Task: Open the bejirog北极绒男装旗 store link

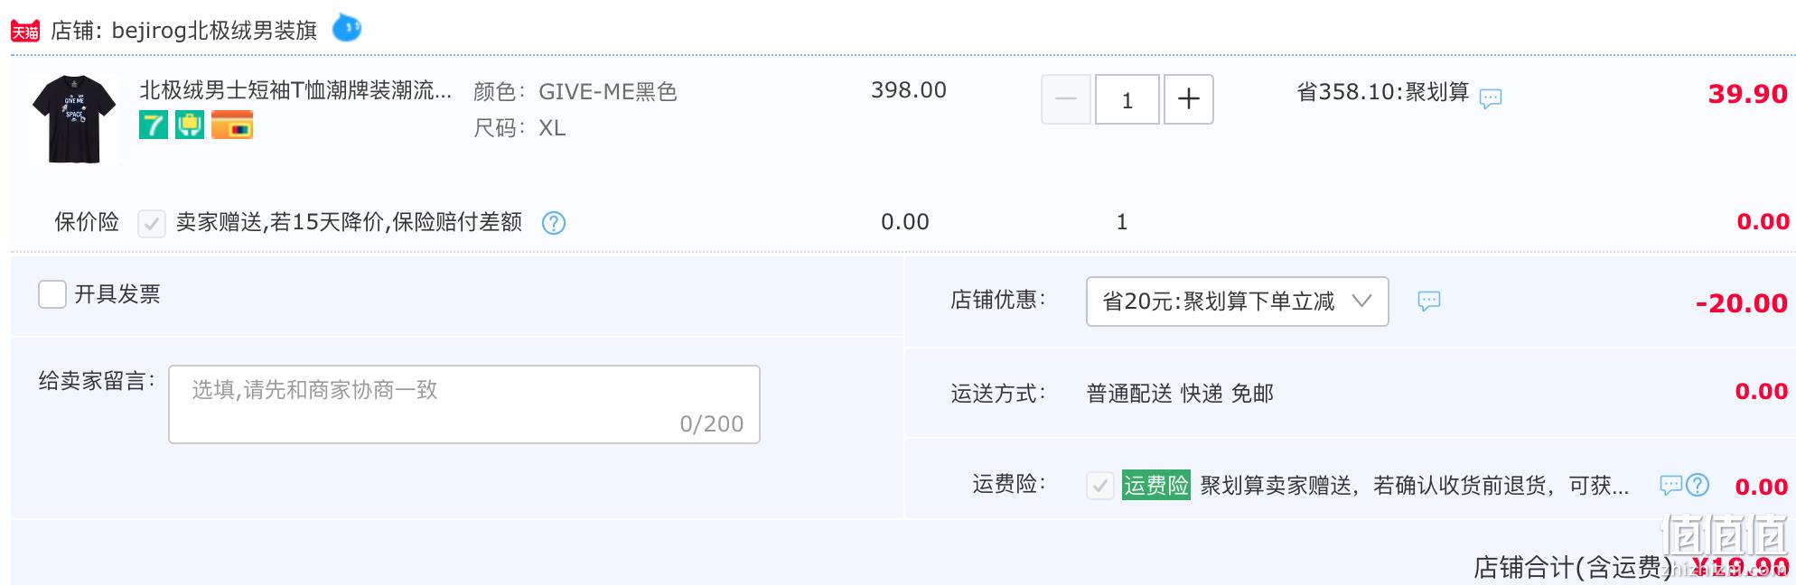Action: click(214, 31)
